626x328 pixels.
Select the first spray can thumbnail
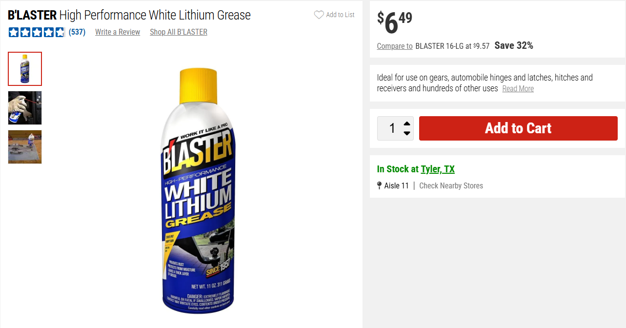(25, 69)
